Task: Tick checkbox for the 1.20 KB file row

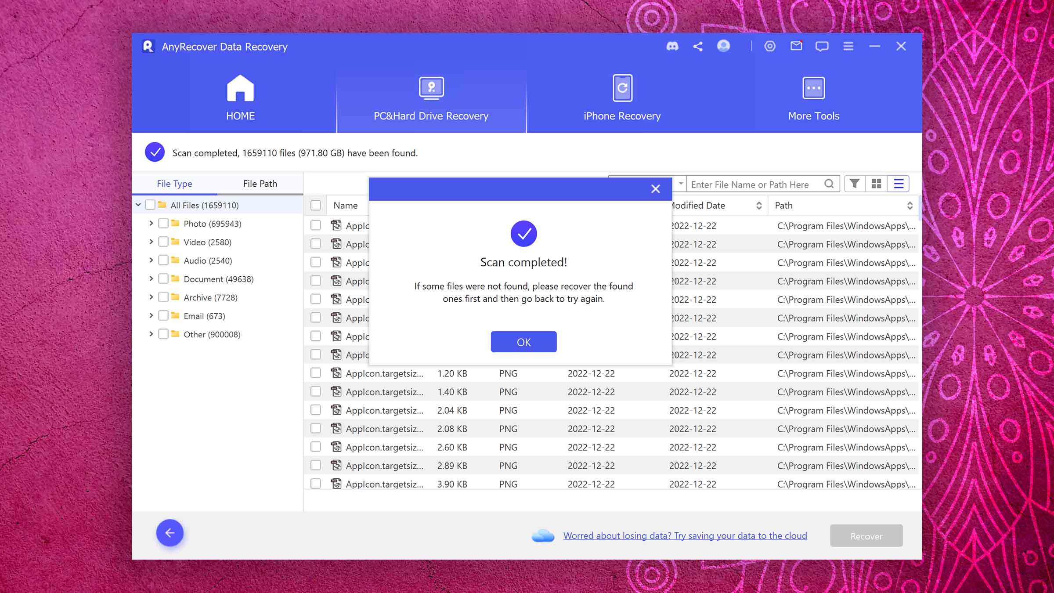Action: (315, 373)
